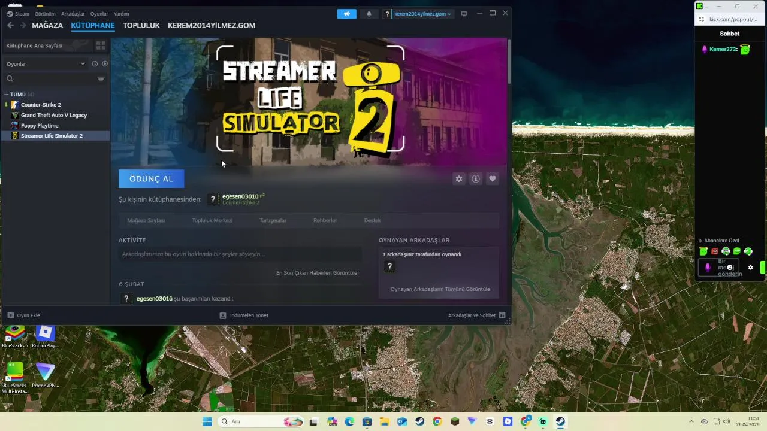The width and height of the screenshot is (767, 431).
Task: Open BlueStacks 5 desktop shortcut
Action: (15, 337)
